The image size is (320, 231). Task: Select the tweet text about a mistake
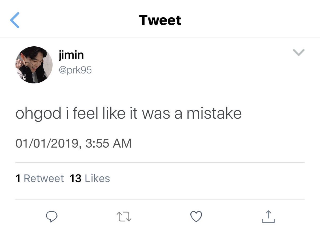(x=129, y=114)
